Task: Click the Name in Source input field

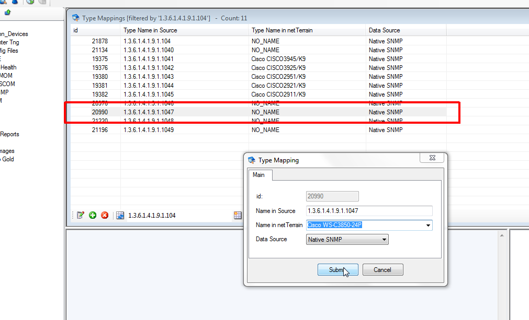Action: 369,211
